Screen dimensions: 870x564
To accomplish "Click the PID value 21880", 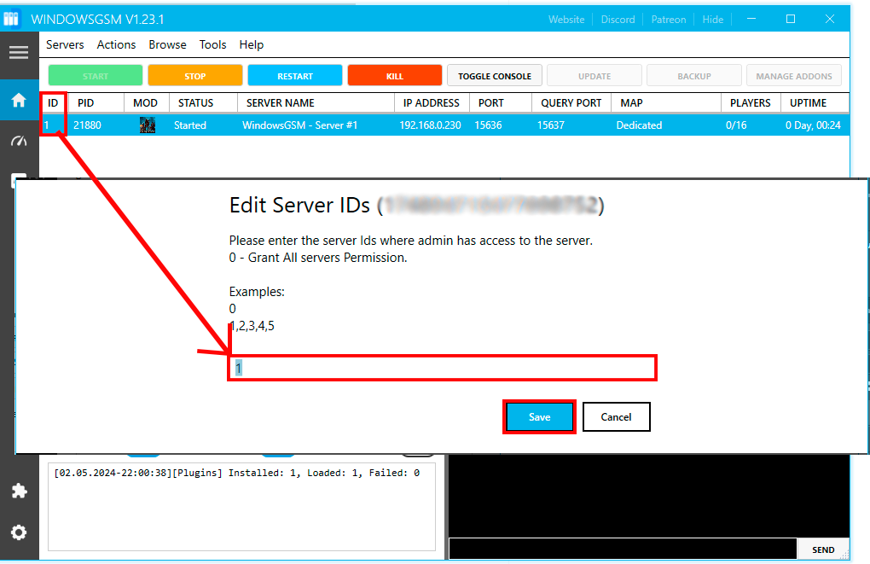I will click(x=87, y=125).
